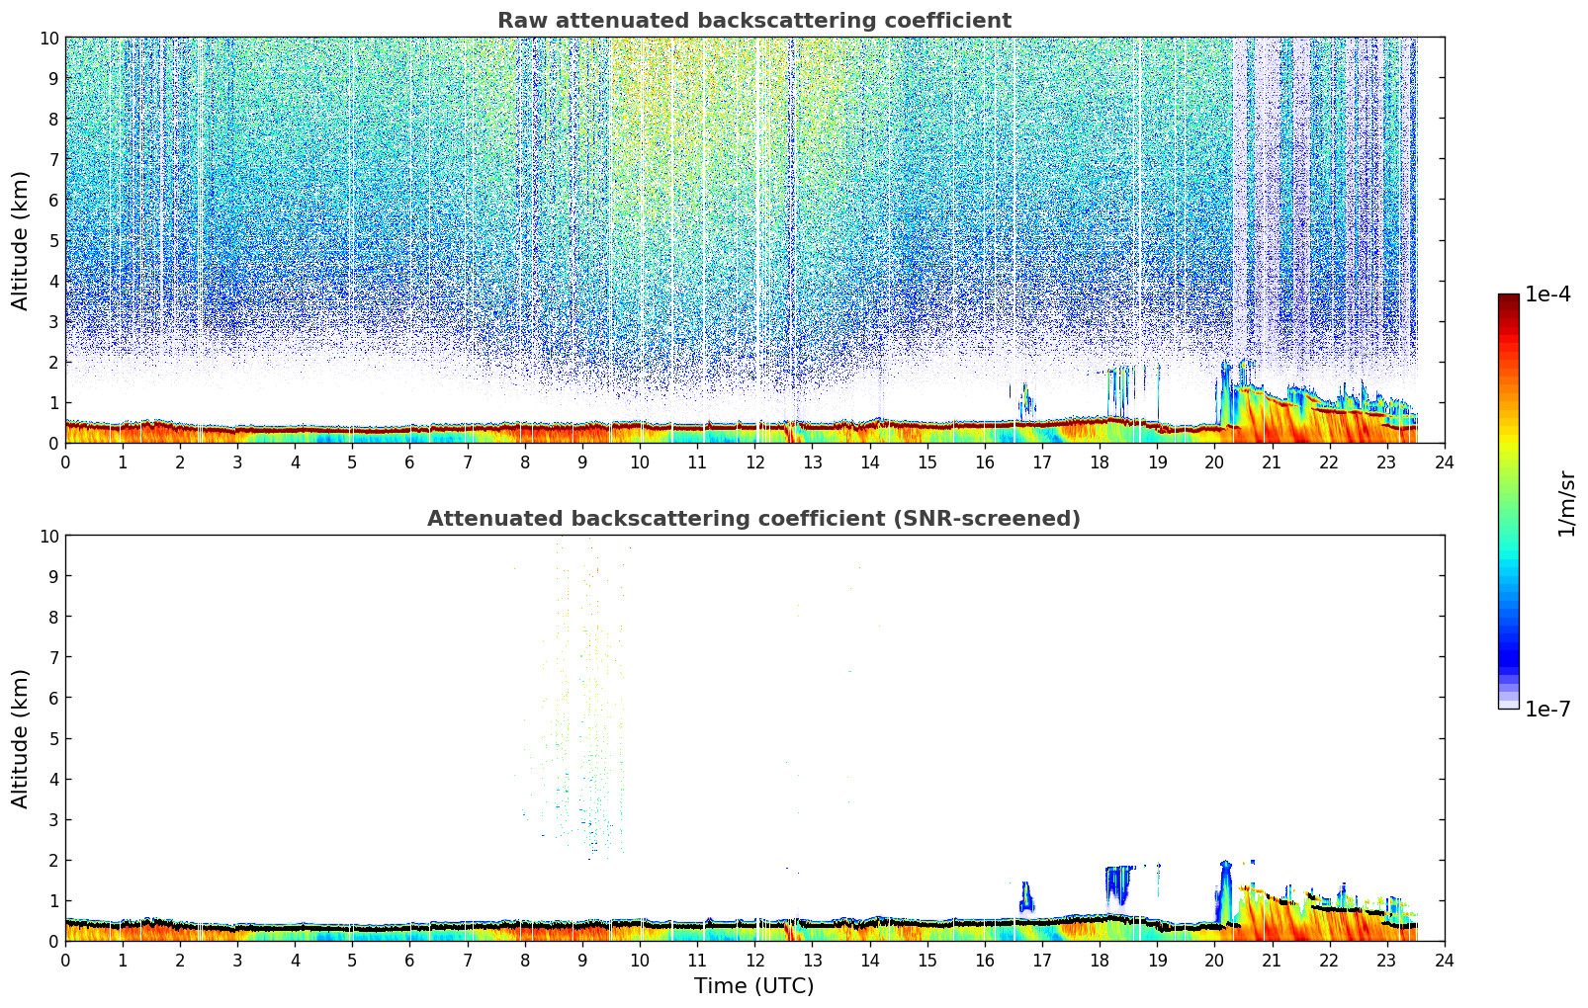Select the blue section of the colorbar

pyautogui.click(x=1508, y=632)
